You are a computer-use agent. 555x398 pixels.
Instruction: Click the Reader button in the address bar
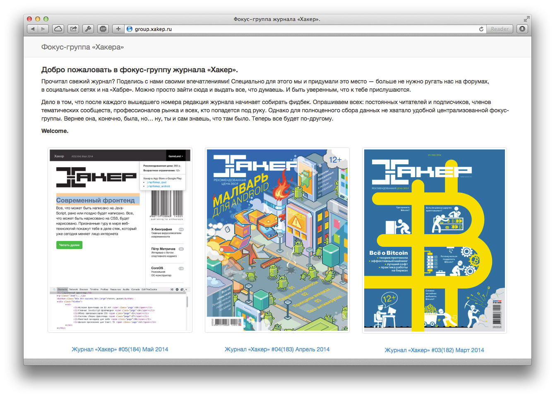[500, 29]
